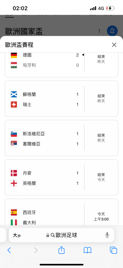Show all Safari tabs icon
The image size is (123, 268).
113,250
